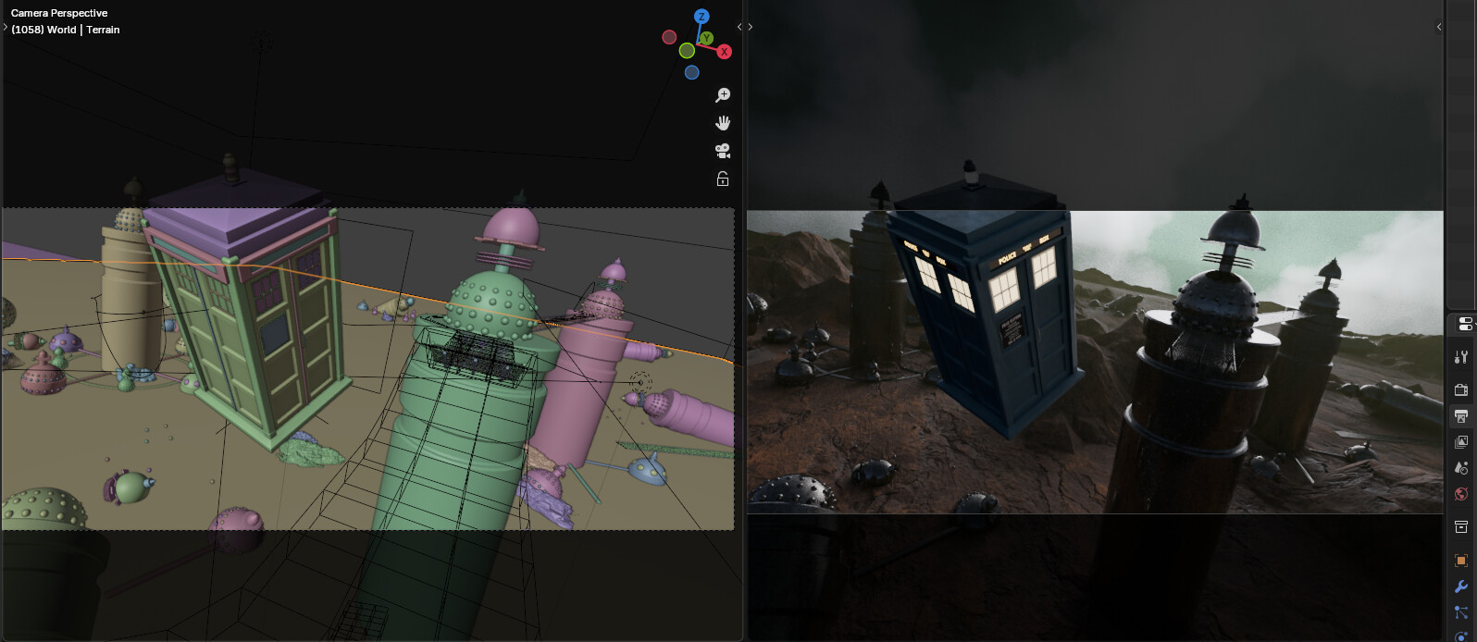Image resolution: width=1477 pixels, height=642 pixels.
Task: Snap view to the blue Z axis
Action: 701,17
